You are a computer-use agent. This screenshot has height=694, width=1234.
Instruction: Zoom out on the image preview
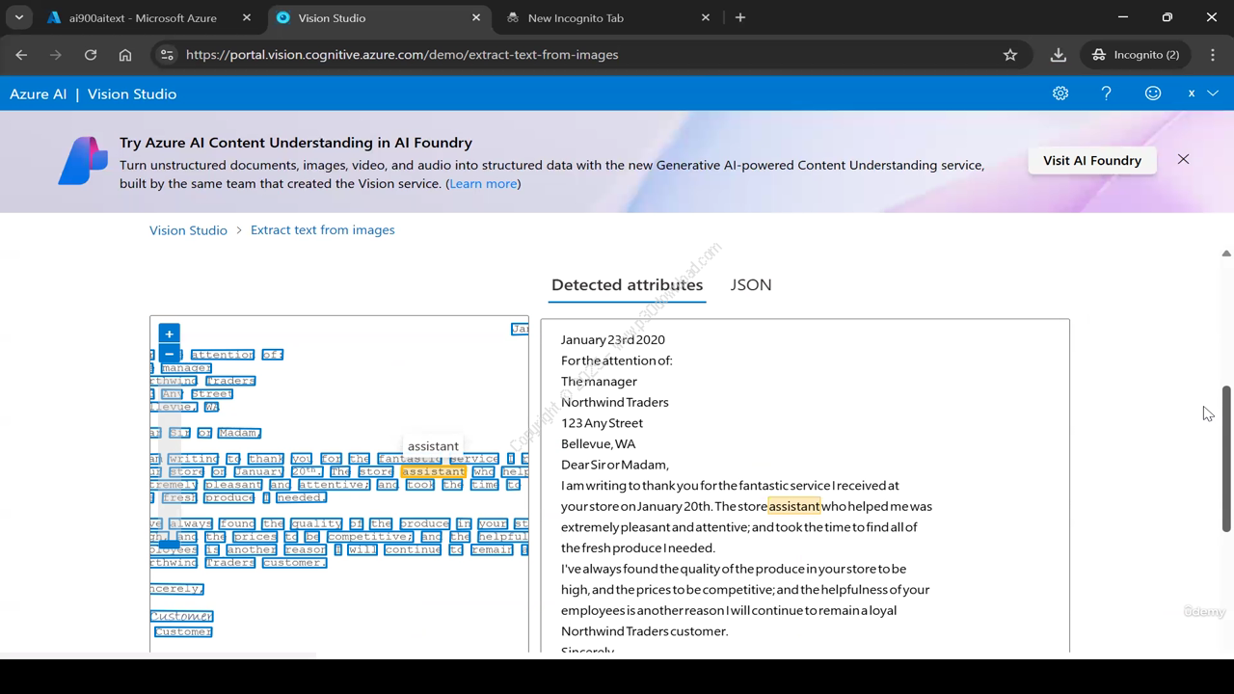pos(169,354)
